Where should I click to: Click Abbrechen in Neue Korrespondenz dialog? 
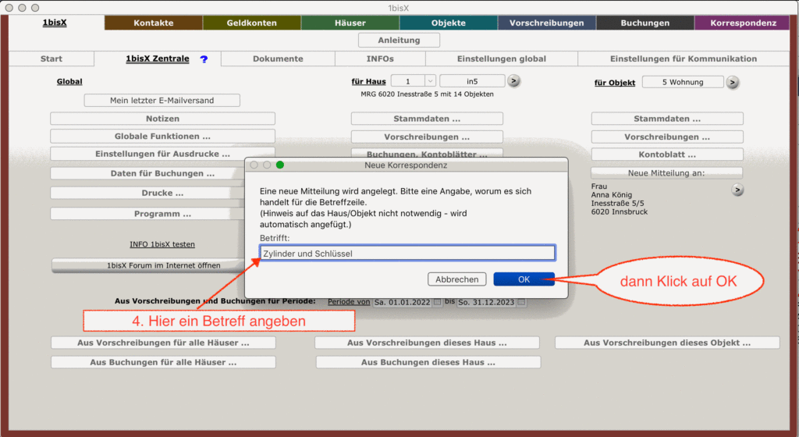(x=457, y=279)
